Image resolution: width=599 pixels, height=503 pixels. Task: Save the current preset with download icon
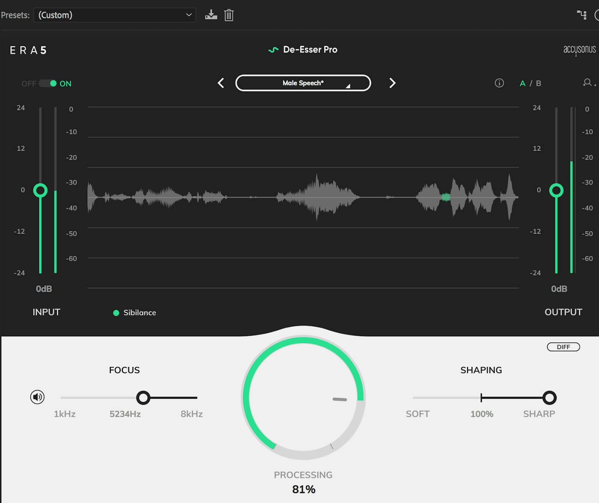tap(211, 15)
